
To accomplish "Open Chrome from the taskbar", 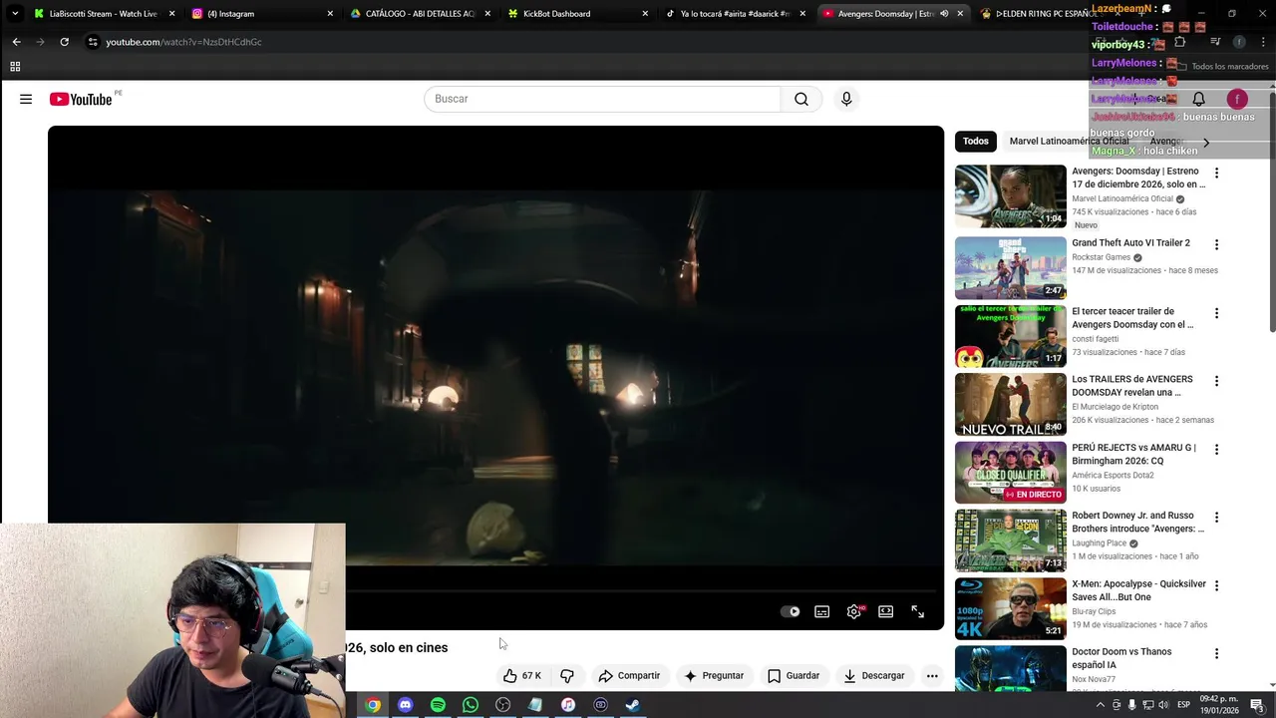I will (373, 705).
